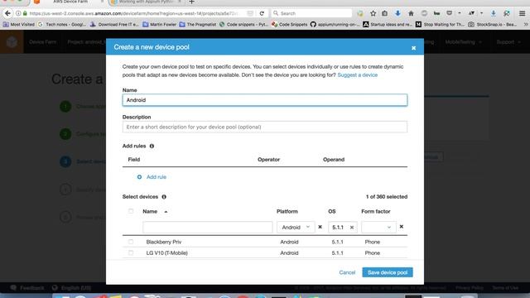Screen dimensions: 530x298
Task: Open the English (US) language selector
Action: (x=72, y=288)
